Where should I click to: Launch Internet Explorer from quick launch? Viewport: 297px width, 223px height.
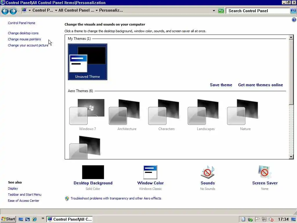click(x=35, y=220)
